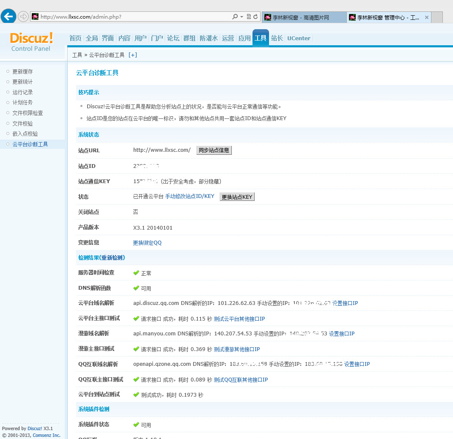The image size is (453, 439).
Task: Select 文件权限检查 in the sidebar
Action: 27,113
